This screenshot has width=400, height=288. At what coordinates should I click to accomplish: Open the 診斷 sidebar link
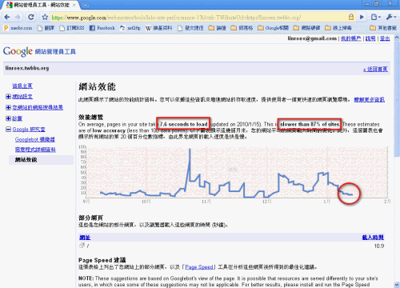pyautogui.click(x=18, y=118)
